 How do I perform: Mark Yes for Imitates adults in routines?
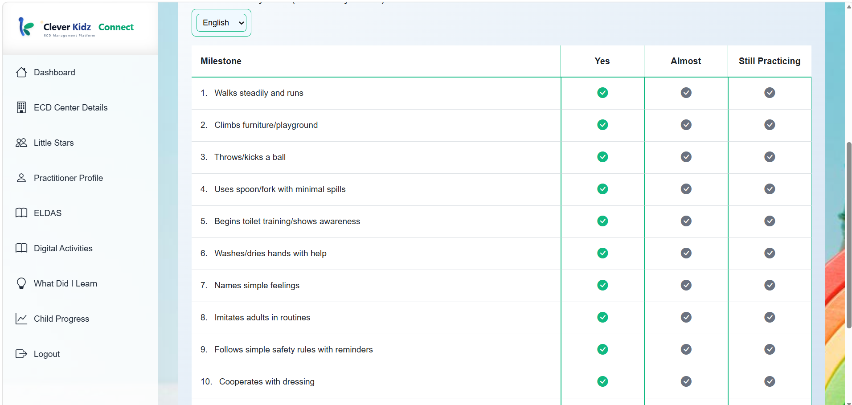tap(602, 317)
